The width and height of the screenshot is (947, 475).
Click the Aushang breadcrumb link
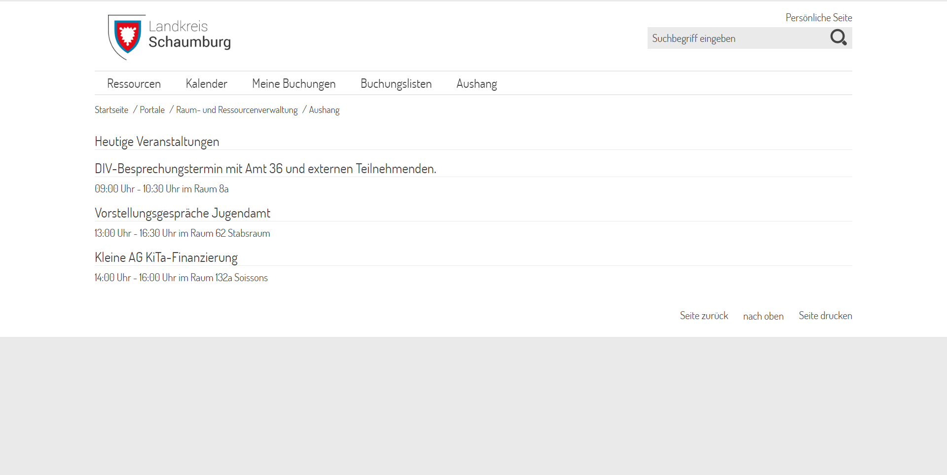point(324,110)
